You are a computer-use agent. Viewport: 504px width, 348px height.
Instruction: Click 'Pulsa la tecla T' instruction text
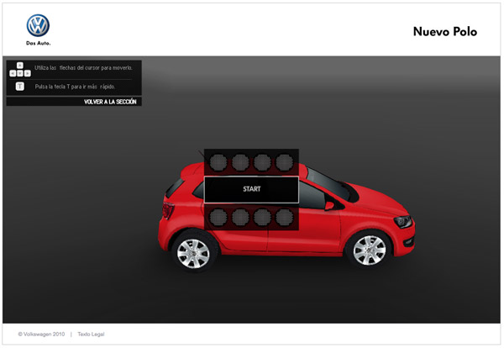(x=75, y=87)
